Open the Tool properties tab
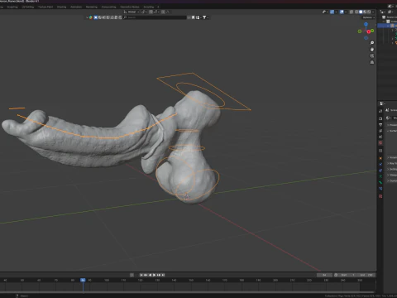This screenshot has width=397, height=298. pyautogui.click(x=380, y=111)
